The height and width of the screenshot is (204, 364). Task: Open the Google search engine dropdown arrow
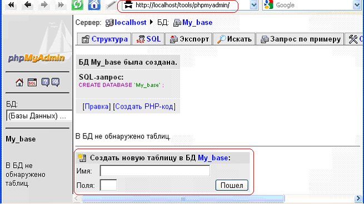point(357,5)
